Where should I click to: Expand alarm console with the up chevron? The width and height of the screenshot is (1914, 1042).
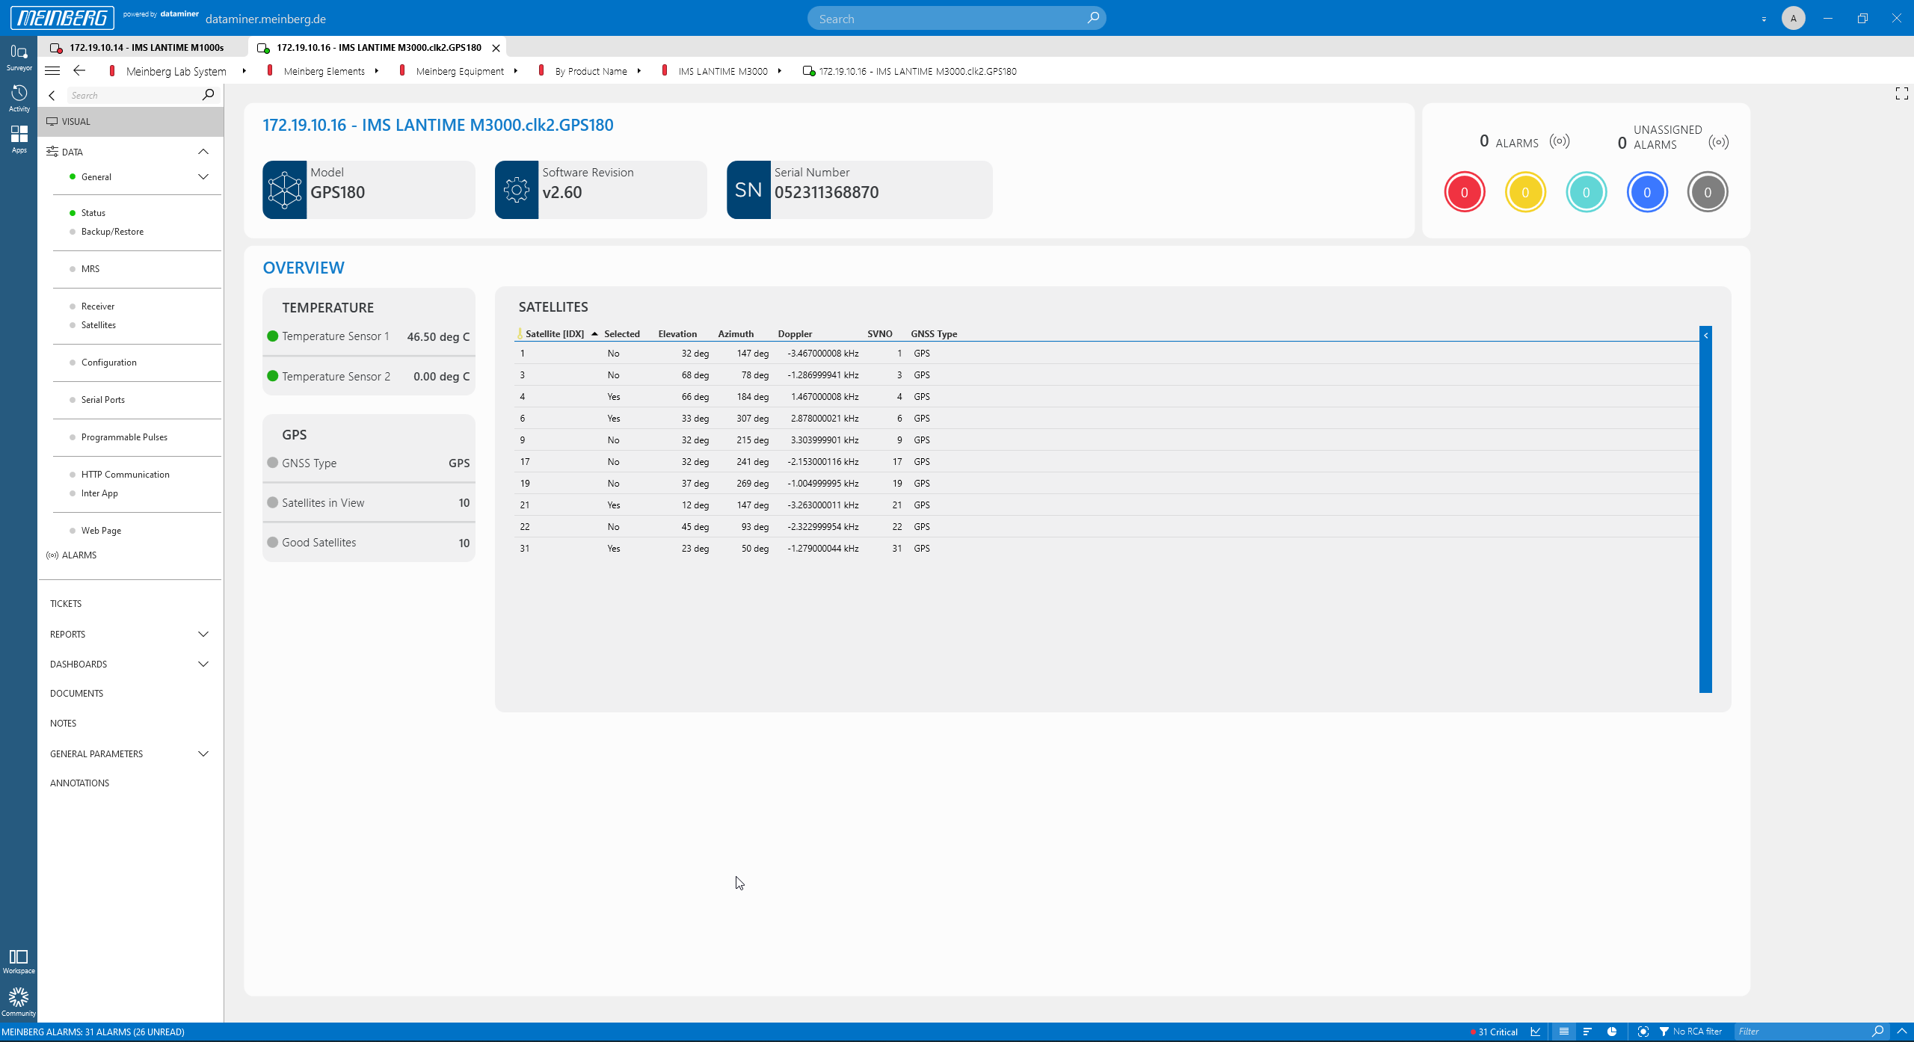point(1902,1032)
